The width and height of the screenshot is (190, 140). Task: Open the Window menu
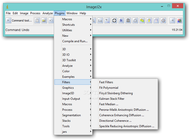72,13
